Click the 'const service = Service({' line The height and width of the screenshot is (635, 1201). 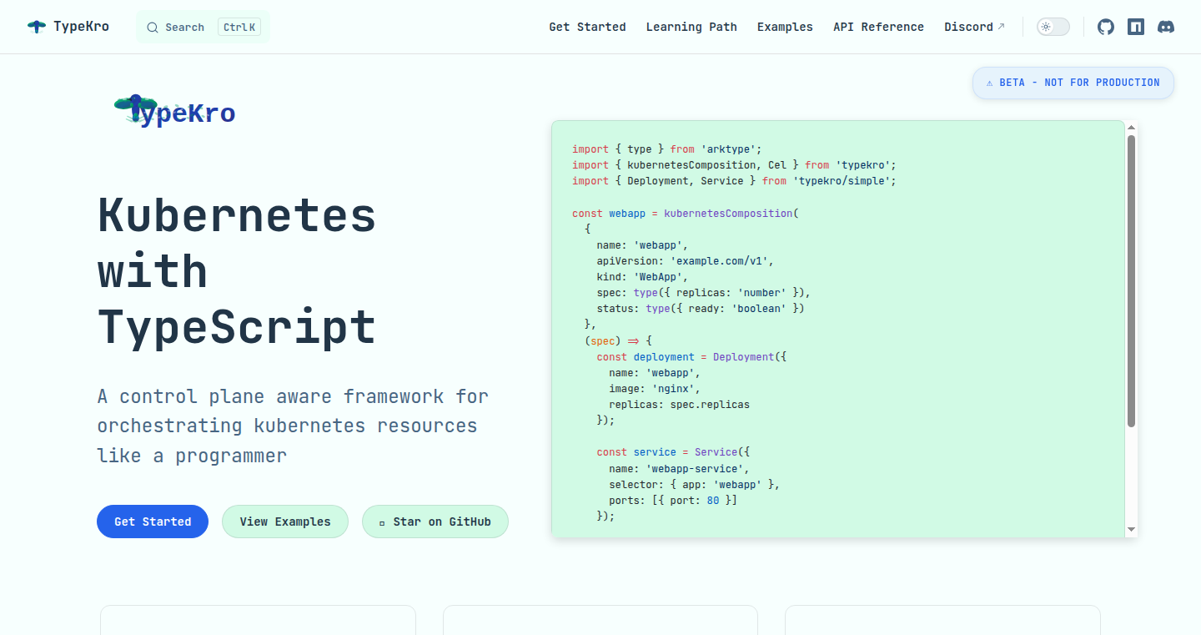[673, 452]
